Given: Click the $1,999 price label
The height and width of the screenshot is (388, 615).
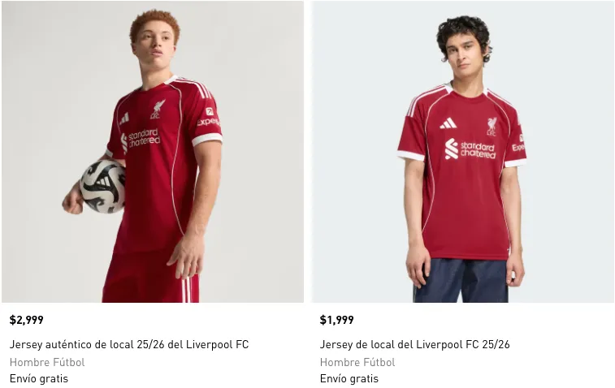Looking at the screenshot, I should coord(337,320).
